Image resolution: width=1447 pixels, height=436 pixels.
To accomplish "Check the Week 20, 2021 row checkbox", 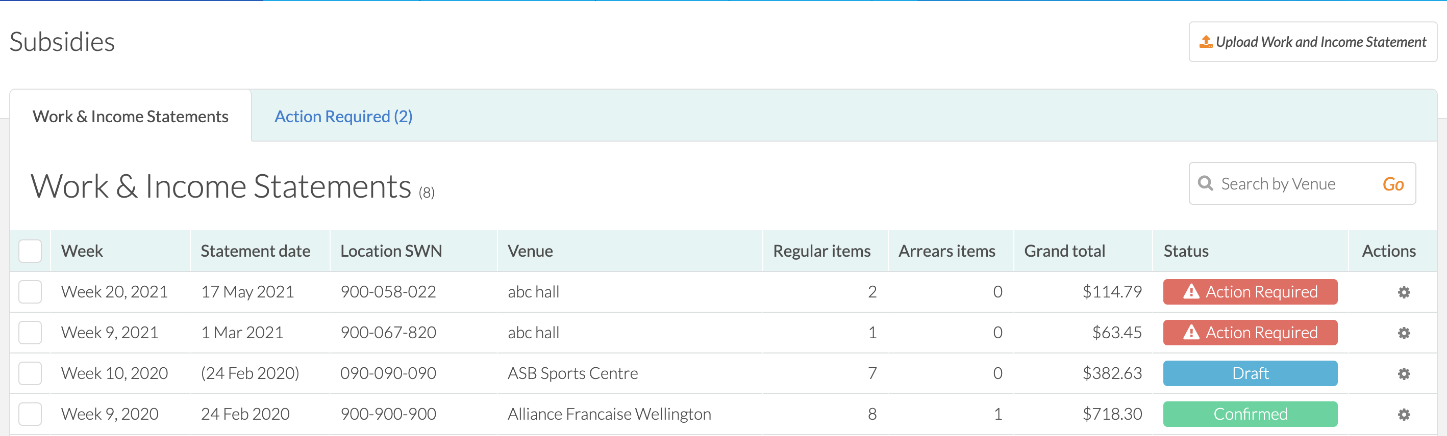I will pos(30,292).
